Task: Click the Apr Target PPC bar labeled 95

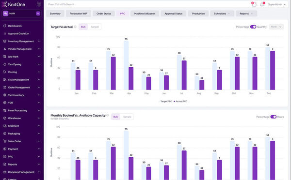Action: pos(126,65)
